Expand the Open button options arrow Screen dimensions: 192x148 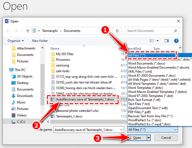[x=148, y=138]
